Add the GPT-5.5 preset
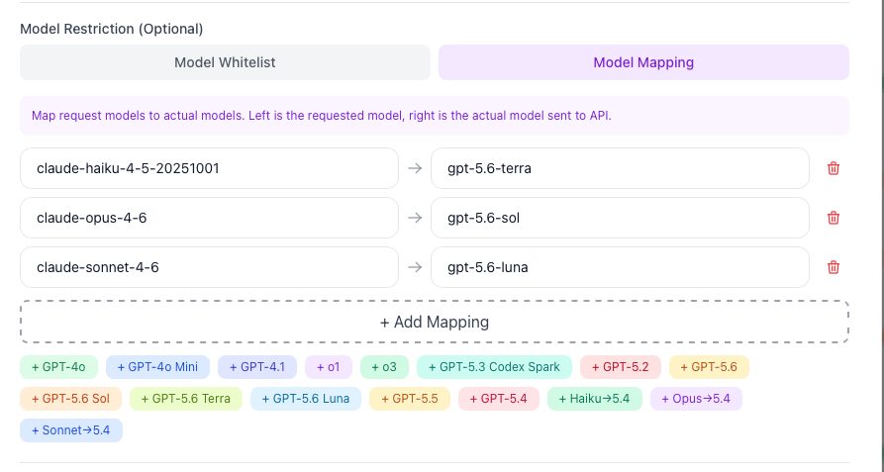 point(410,399)
